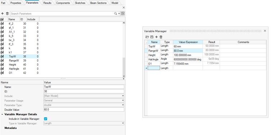272x135 pixels.
Task: Click the delete parameter trash icon
Action: click(7, 14)
